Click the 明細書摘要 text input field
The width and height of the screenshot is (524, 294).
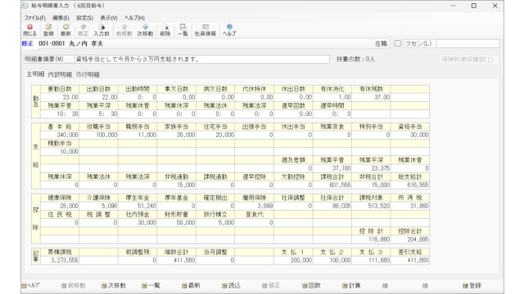(x=202, y=60)
